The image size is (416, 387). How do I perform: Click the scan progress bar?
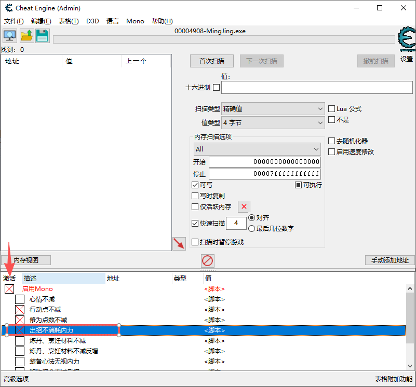(224, 39)
